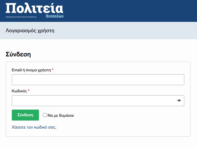197x147 pixels.
Task: Tick the Να με θυμάσαι checkbox
Action: pos(45,115)
